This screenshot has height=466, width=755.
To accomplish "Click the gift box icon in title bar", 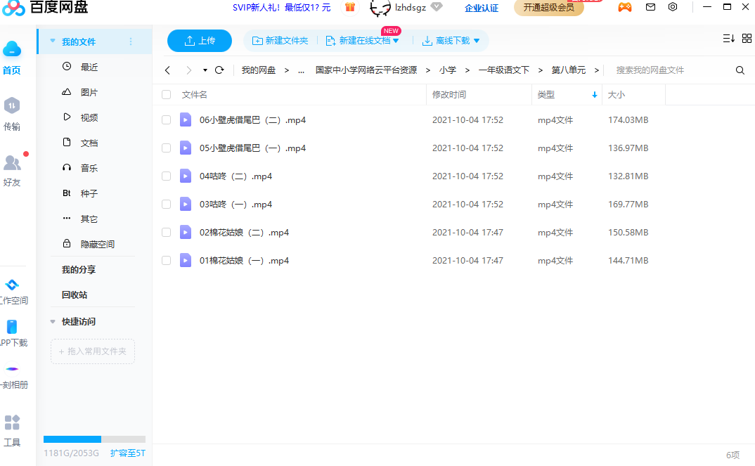I will 349,8.
